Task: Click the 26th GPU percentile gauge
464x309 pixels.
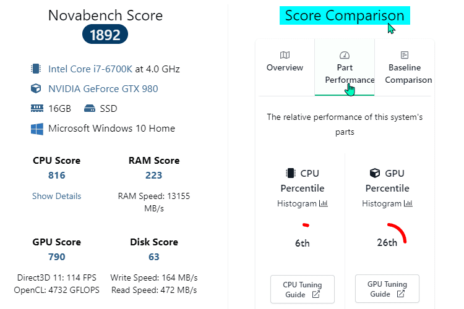Action: pyautogui.click(x=391, y=236)
